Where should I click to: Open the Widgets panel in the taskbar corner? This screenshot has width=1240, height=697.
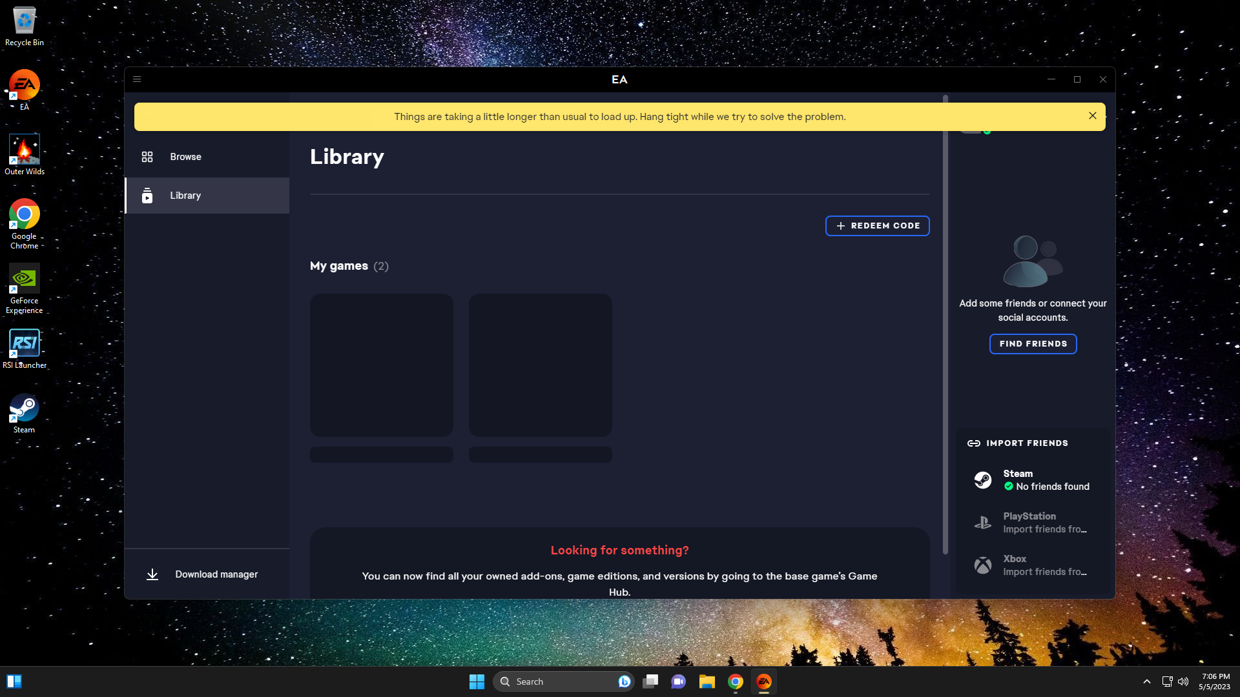(x=14, y=682)
